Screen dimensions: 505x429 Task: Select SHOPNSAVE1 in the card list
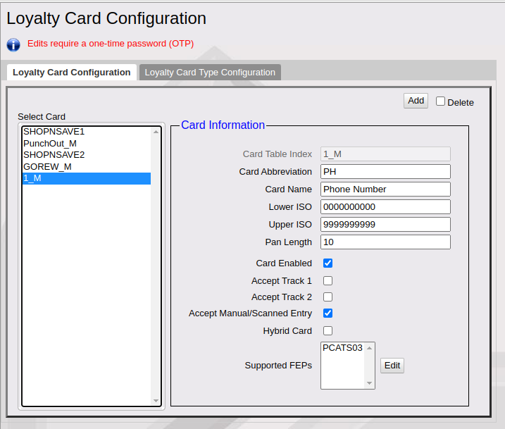[54, 132]
